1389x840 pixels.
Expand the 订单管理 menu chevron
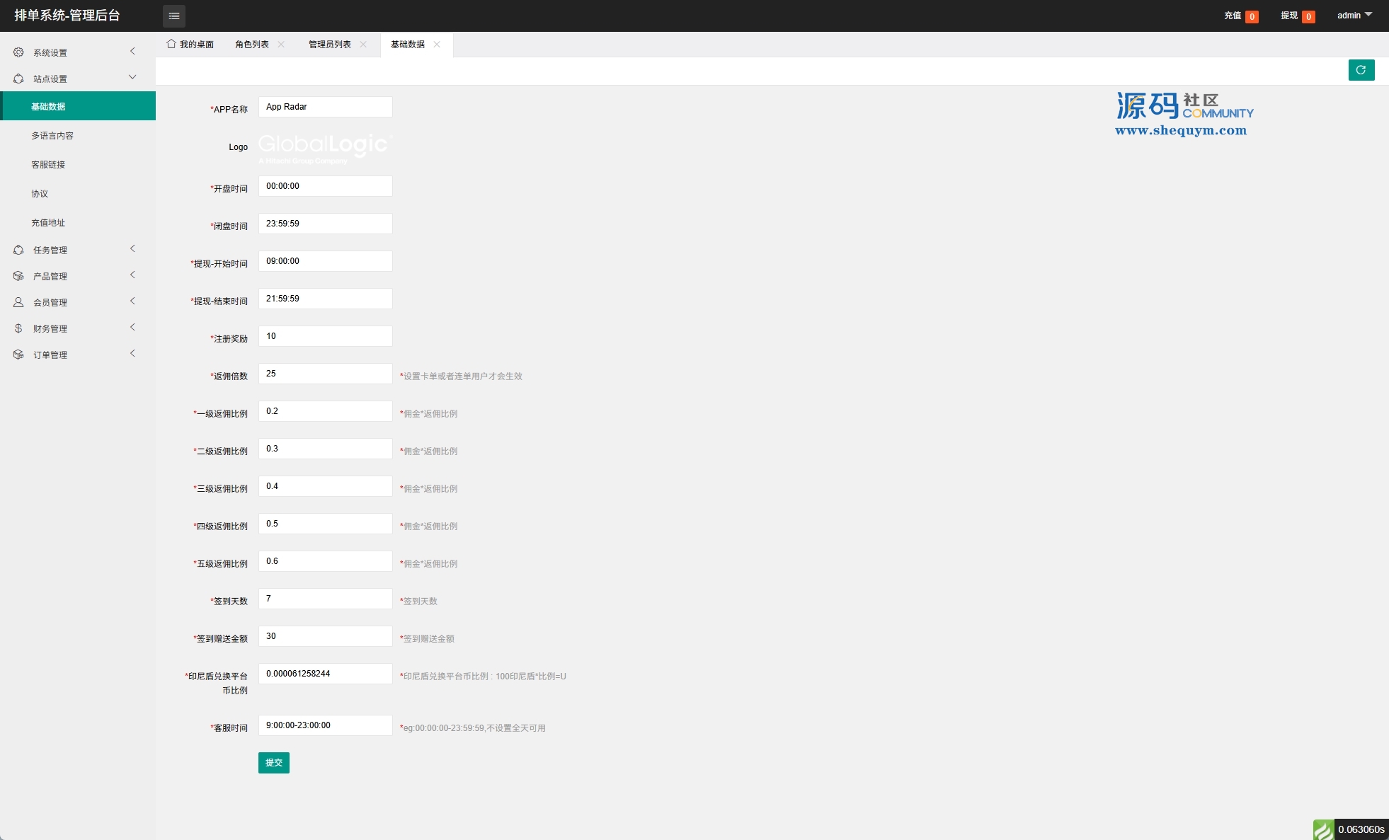132,354
